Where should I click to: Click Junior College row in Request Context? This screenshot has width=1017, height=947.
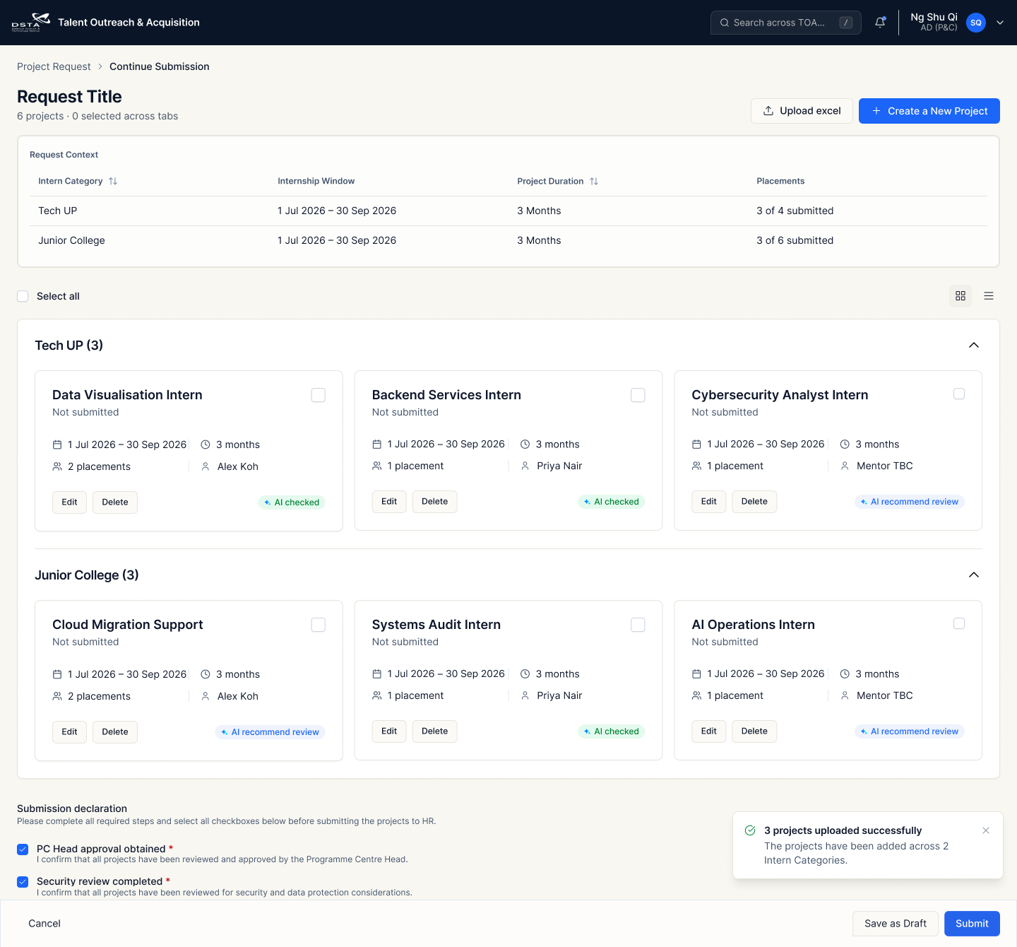coord(509,240)
